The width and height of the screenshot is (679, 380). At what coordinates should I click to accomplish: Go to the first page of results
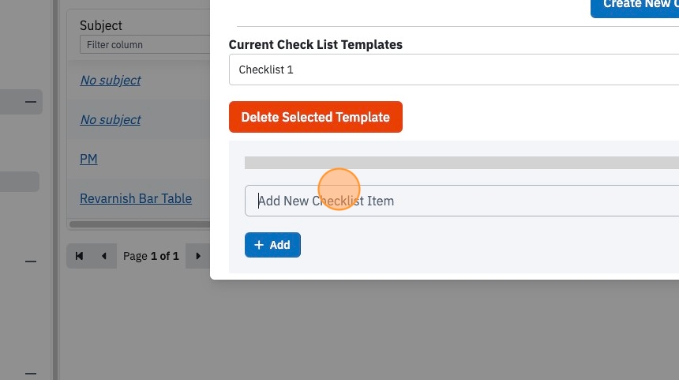79,256
